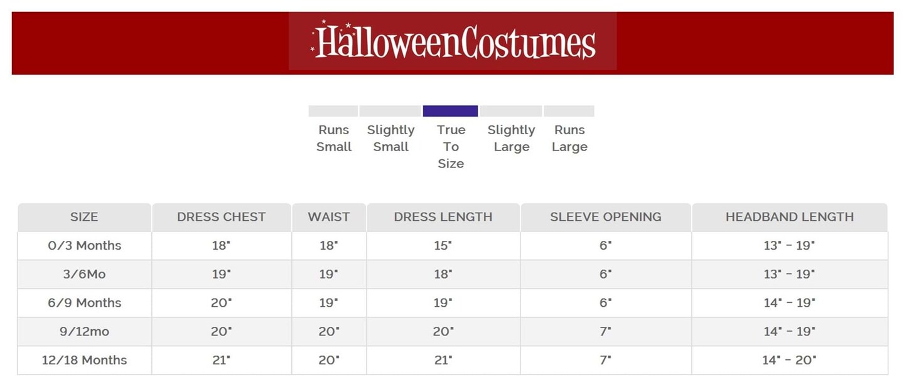Click the HEADBAND LENGTH column header
904x392 pixels.
click(789, 217)
